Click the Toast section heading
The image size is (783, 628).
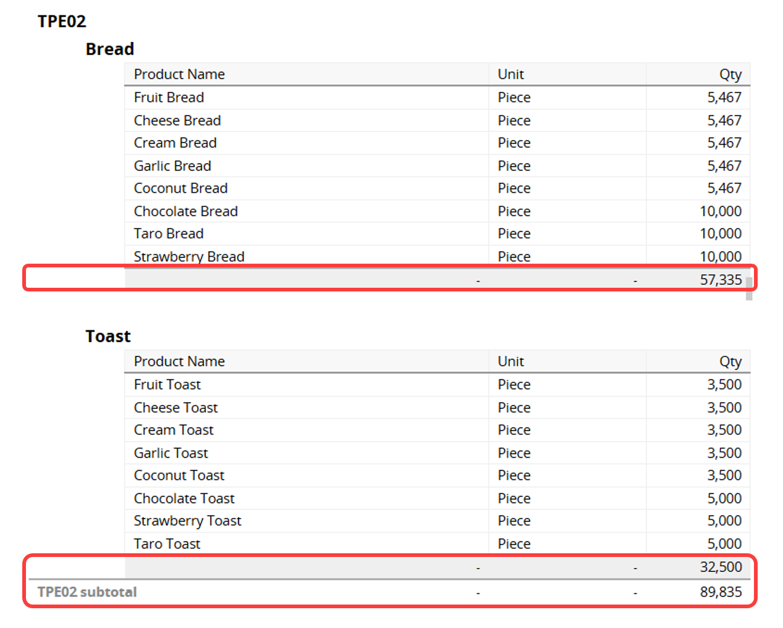coord(108,336)
